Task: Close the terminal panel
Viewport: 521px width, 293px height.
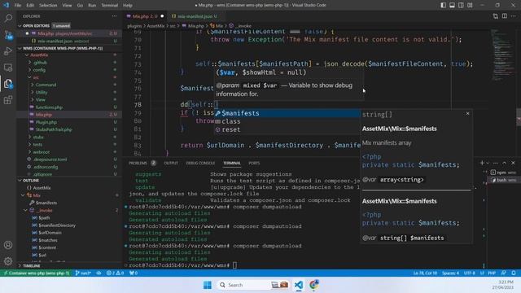Action: [x=513, y=163]
